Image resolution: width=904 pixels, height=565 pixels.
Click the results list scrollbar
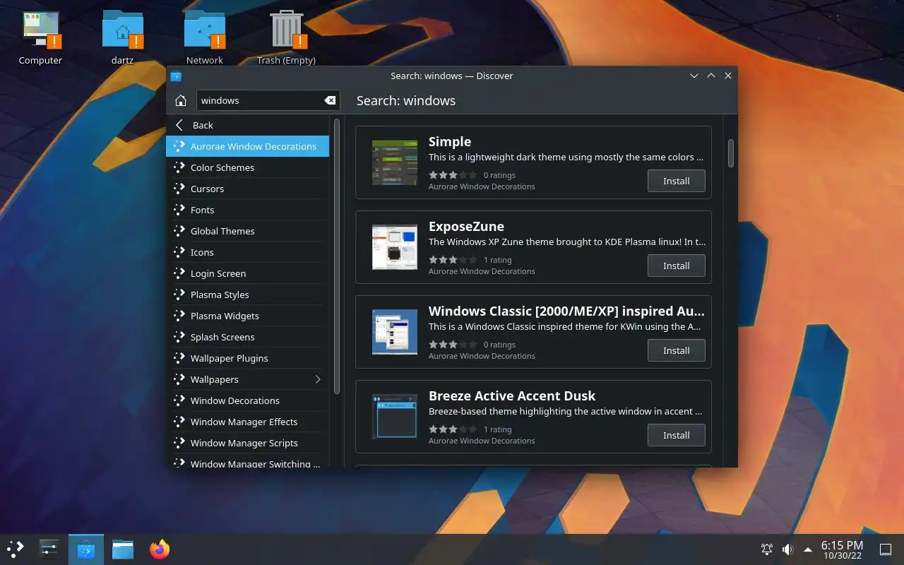pyautogui.click(x=731, y=153)
